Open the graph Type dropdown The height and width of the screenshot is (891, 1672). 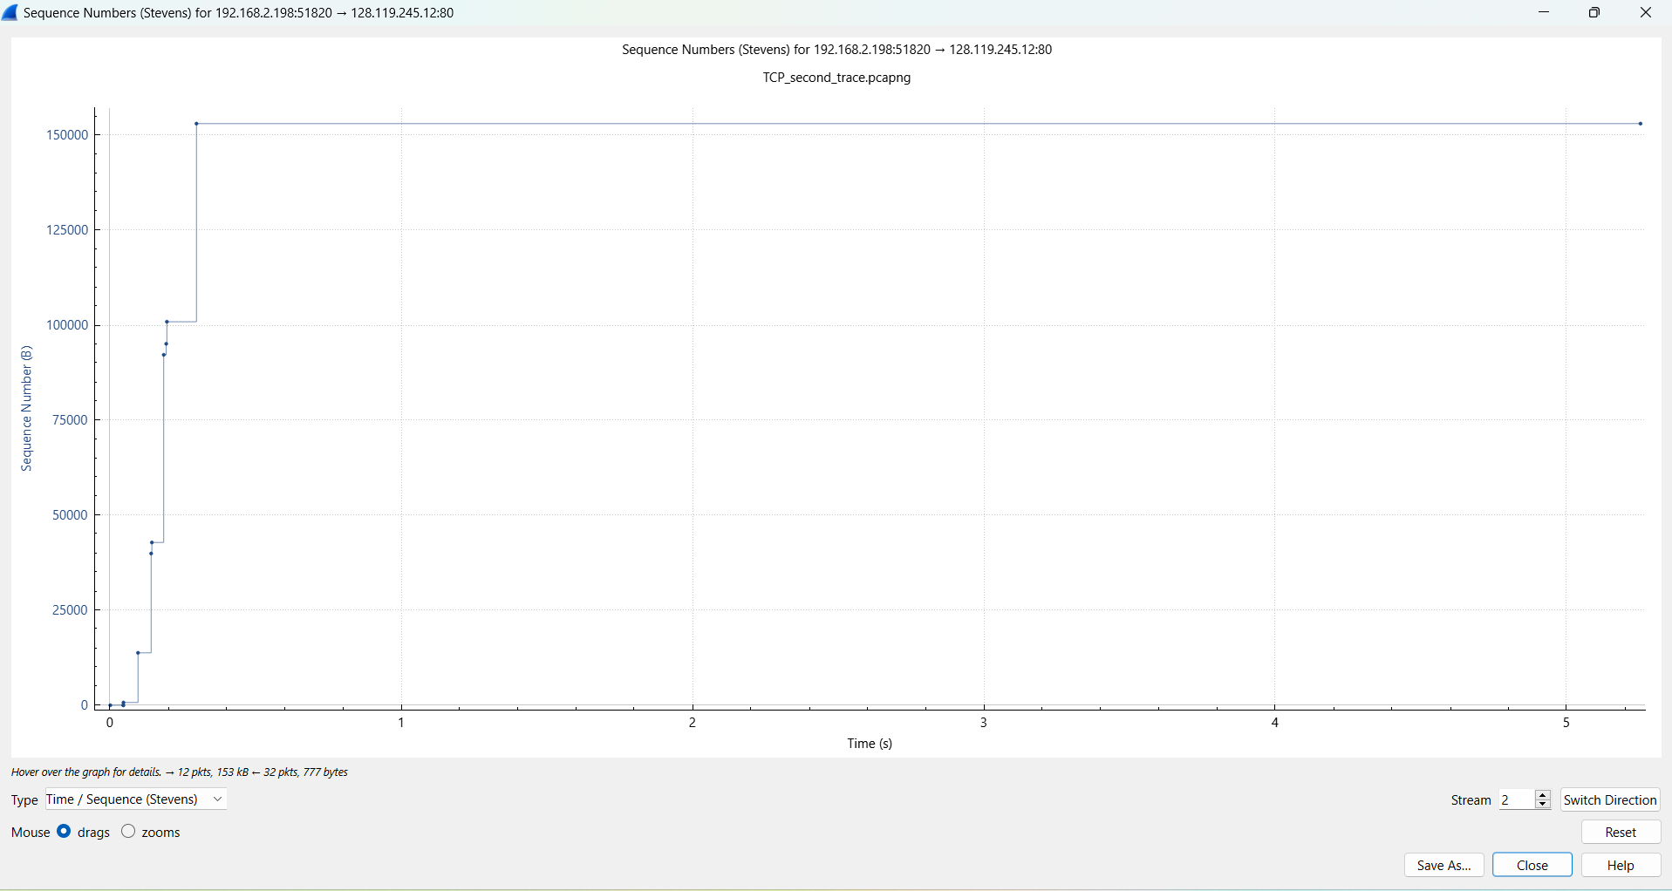(136, 799)
